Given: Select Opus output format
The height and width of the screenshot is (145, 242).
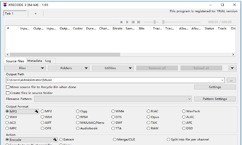Looking at the screenshot, I should tap(153, 117).
